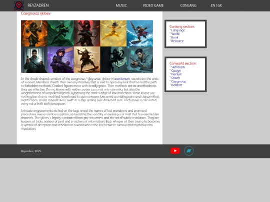
Task: Open the Skonsoerk conworld link
Action: [178, 67]
